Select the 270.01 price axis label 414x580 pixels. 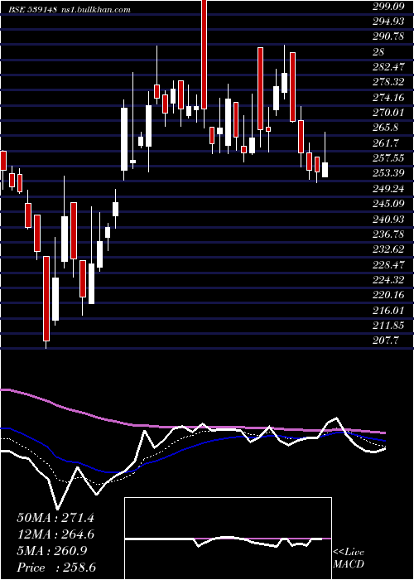tap(388, 112)
